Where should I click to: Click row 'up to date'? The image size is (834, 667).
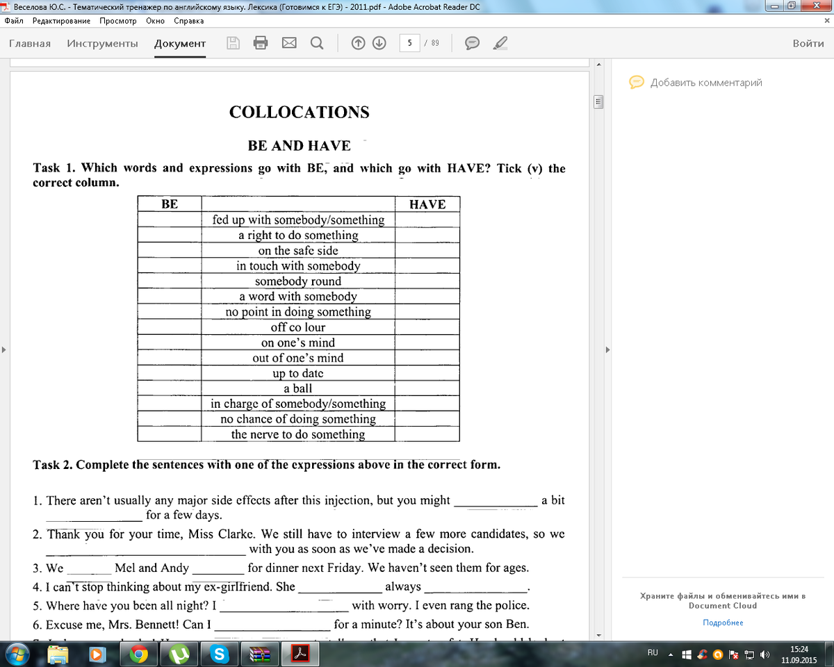pos(298,372)
